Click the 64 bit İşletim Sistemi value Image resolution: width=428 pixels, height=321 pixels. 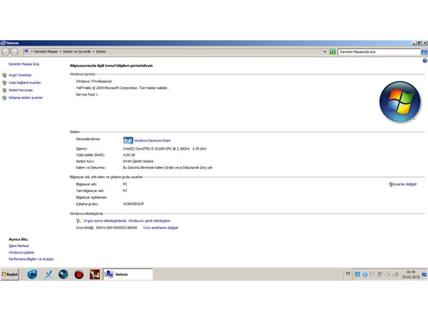point(138,162)
